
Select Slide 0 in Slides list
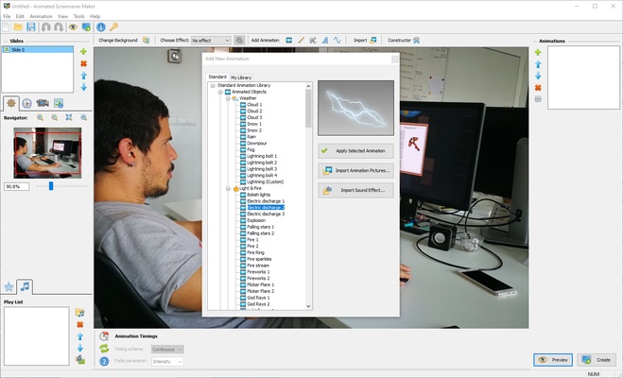tap(38, 50)
